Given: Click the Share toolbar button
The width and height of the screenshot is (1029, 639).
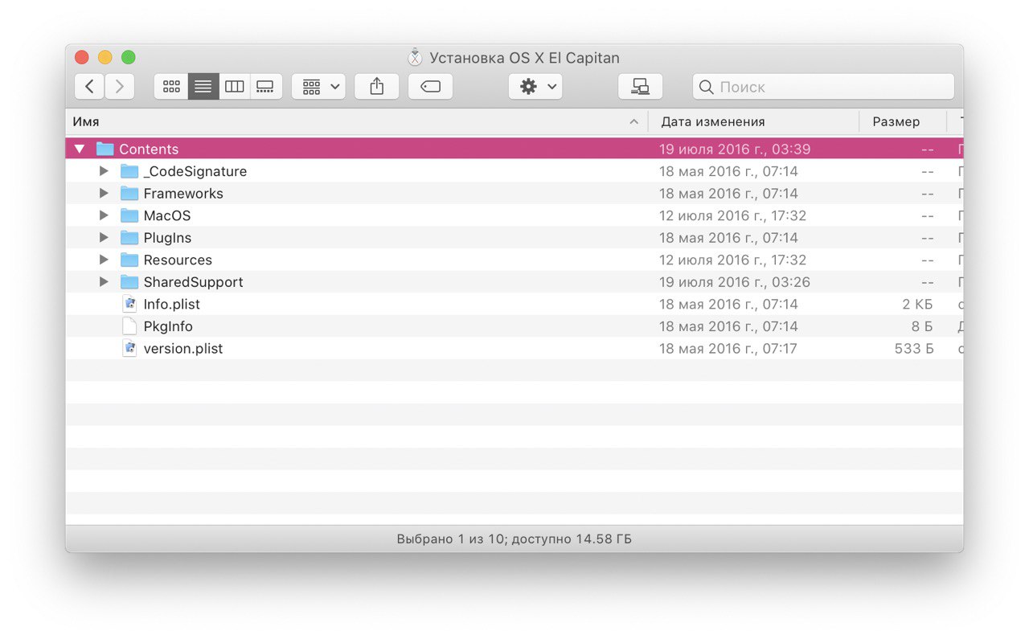Looking at the screenshot, I should tap(377, 87).
